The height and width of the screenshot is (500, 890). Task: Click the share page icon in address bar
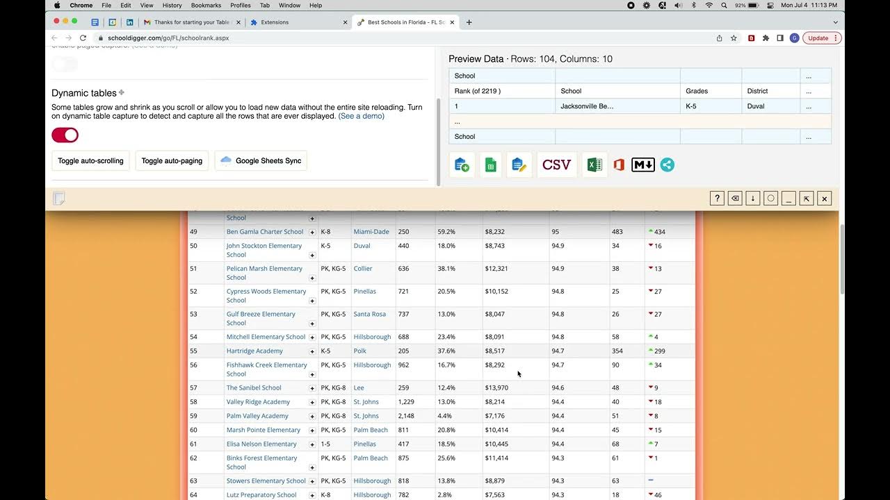pyautogui.click(x=719, y=38)
